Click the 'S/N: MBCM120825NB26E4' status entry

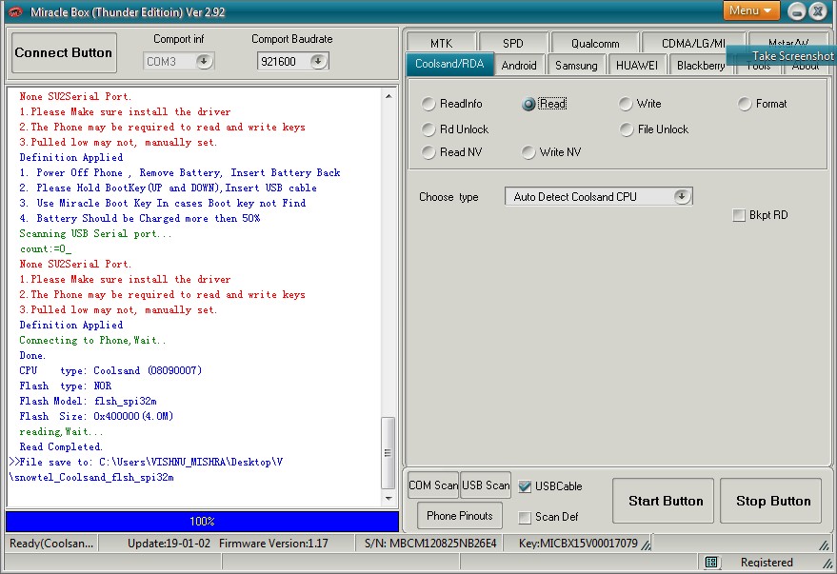click(x=430, y=543)
